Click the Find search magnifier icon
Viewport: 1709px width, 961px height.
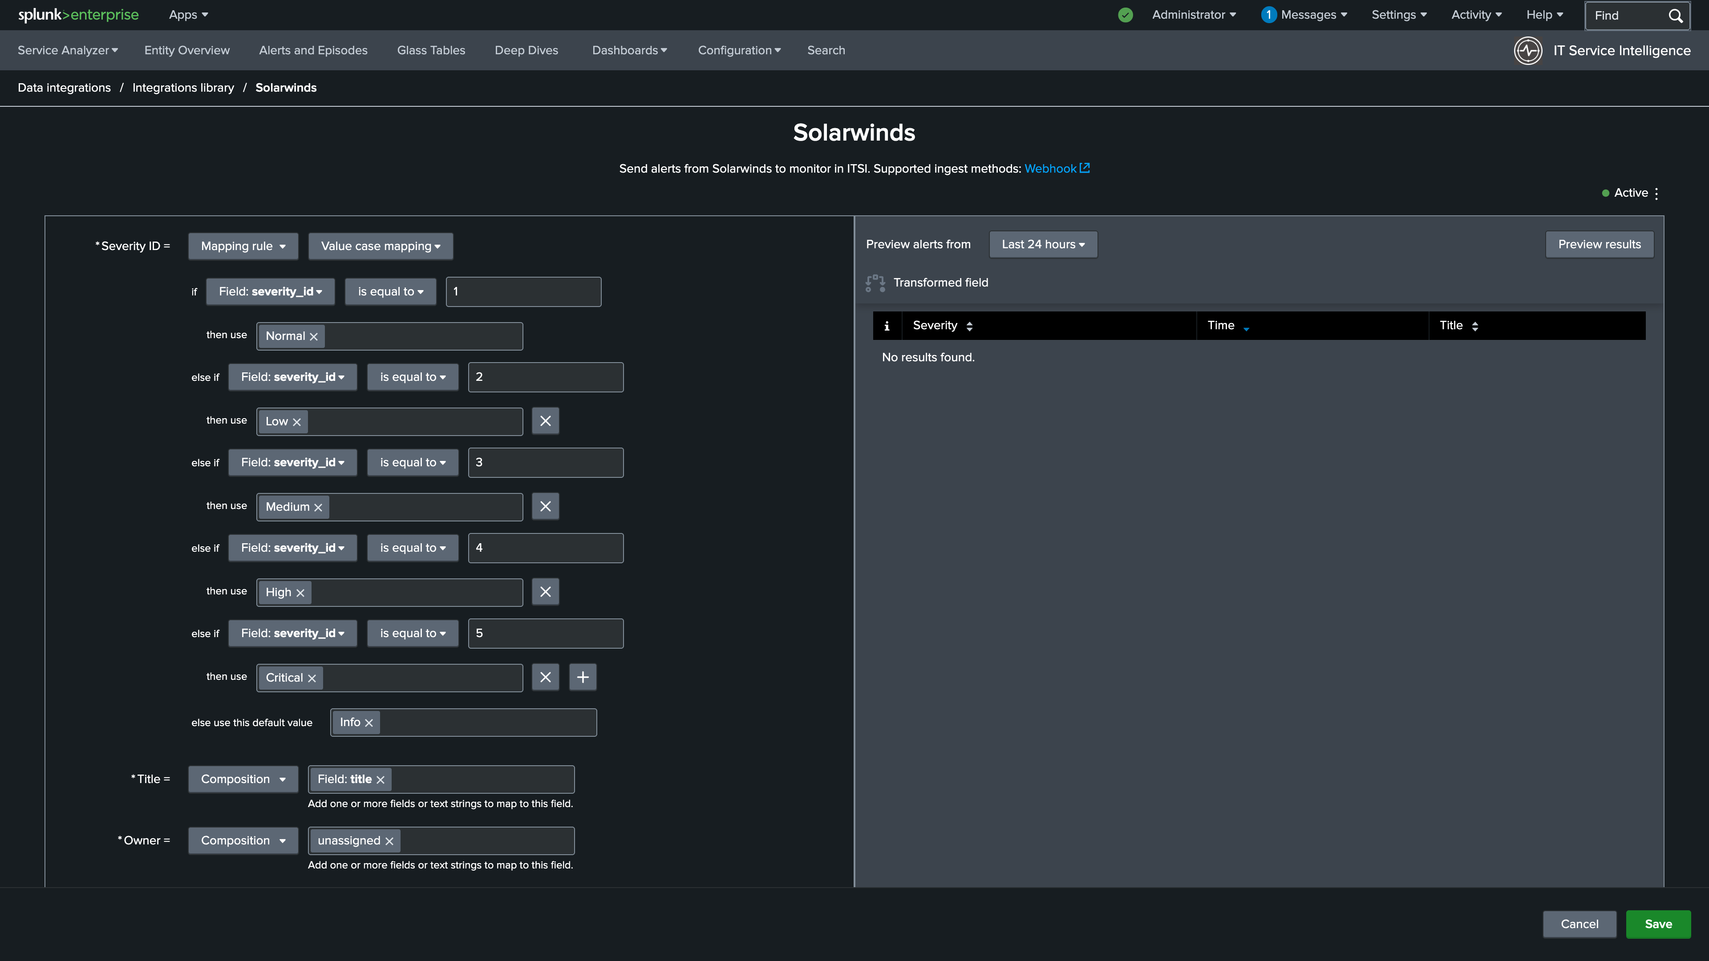[1675, 15]
